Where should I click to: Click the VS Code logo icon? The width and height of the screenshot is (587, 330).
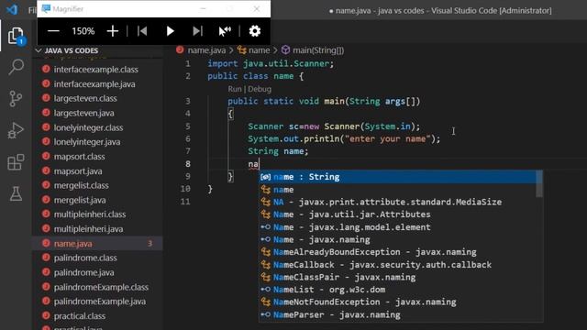[12, 9]
